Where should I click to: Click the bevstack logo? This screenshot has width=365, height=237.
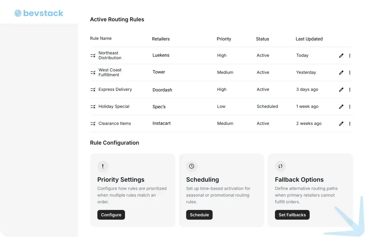[39, 13]
